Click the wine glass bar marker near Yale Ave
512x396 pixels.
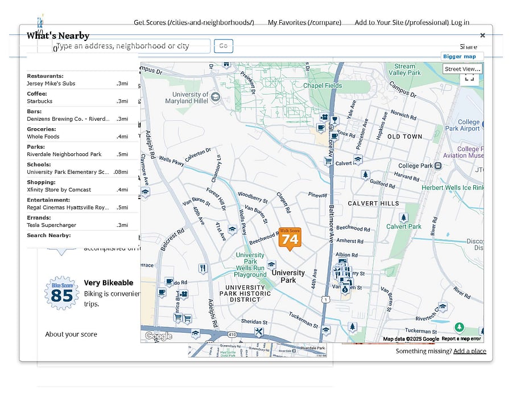coord(334,120)
